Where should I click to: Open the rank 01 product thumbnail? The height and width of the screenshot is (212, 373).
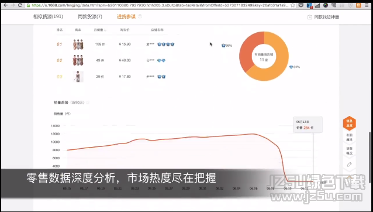click(78, 45)
